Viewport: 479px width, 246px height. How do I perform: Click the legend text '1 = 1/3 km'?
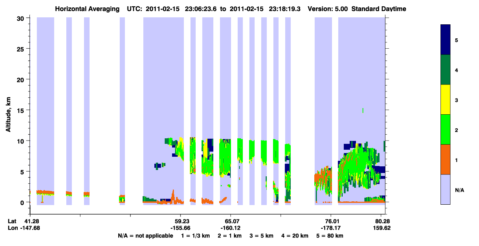coord(196,236)
